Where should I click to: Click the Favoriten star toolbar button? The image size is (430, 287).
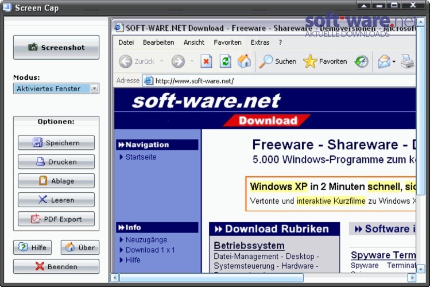click(x=325, y=61)
